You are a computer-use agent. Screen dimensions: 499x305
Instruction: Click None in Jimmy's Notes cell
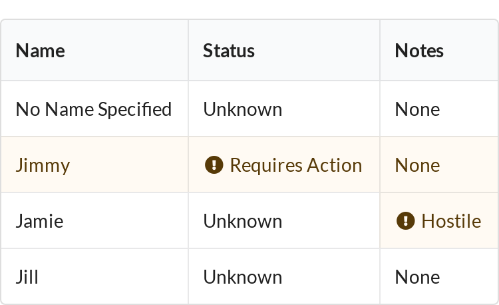pyautogui.click(x=417, y=165)
